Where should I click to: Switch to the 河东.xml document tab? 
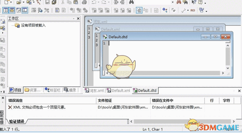(x=94, y=90)
